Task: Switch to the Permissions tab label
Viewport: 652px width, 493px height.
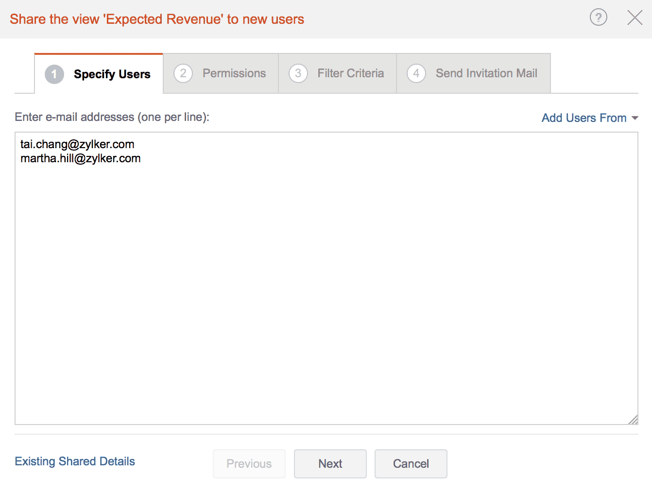Action: [x=234, y=73]
